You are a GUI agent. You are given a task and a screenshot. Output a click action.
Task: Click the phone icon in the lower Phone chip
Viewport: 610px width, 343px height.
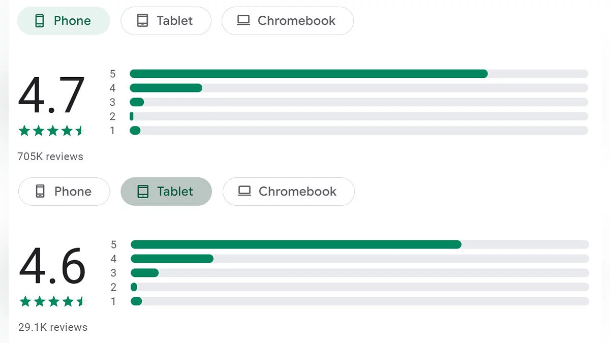tap(40, 192)
